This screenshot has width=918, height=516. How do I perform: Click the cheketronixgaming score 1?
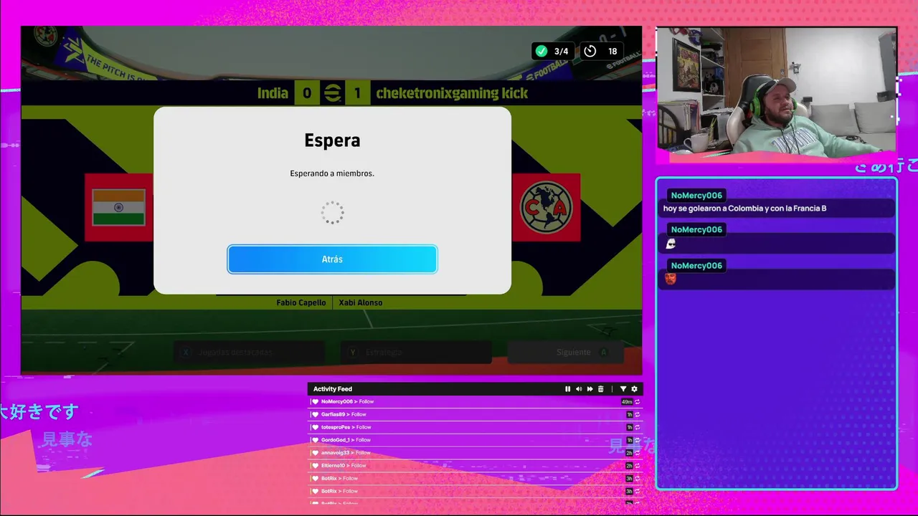[357, 93]
